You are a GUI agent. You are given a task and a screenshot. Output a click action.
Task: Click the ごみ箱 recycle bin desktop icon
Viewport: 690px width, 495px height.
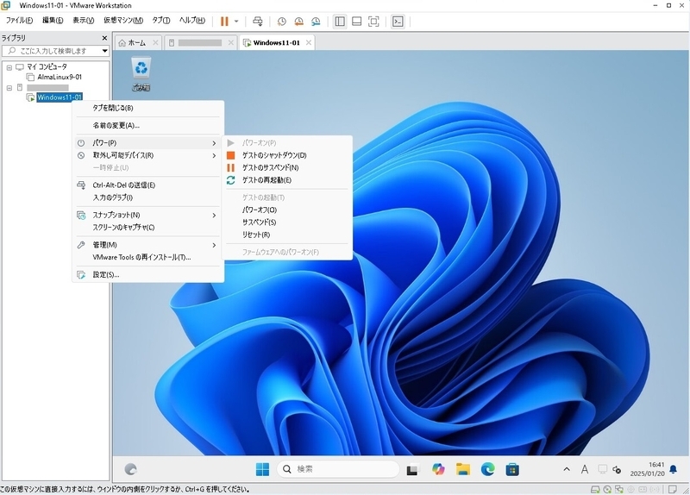[x=141, y=74]
